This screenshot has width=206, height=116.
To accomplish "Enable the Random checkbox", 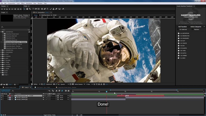I will click(192, 29).
